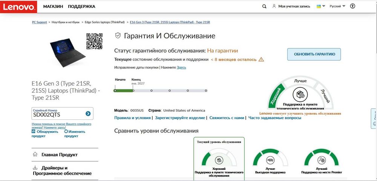
Task: Click the warranty warning triangle icon
Action: click(x=261, y=59)
